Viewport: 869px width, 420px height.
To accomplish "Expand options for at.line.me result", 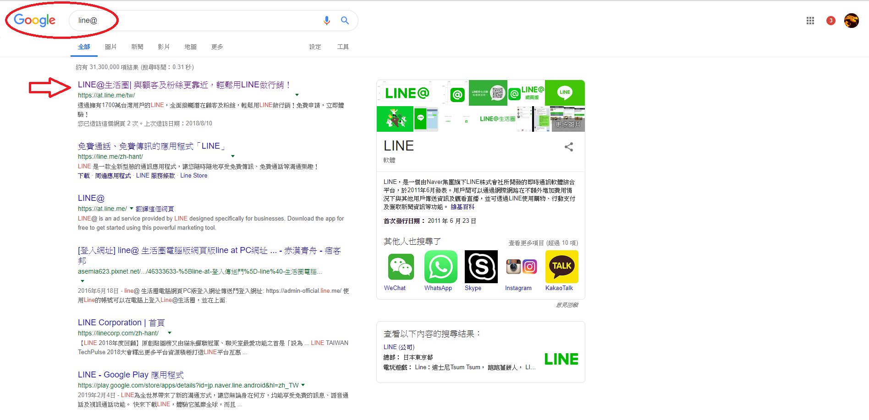I will (x=132, y=209).
